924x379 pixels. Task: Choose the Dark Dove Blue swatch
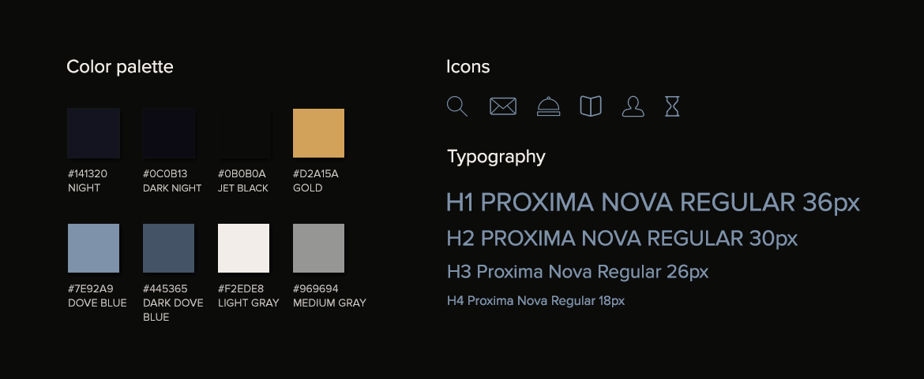point(168,248)
